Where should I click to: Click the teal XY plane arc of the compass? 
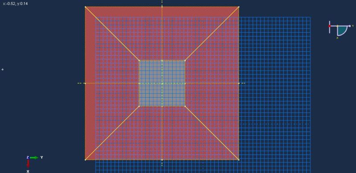pos(342,31)
